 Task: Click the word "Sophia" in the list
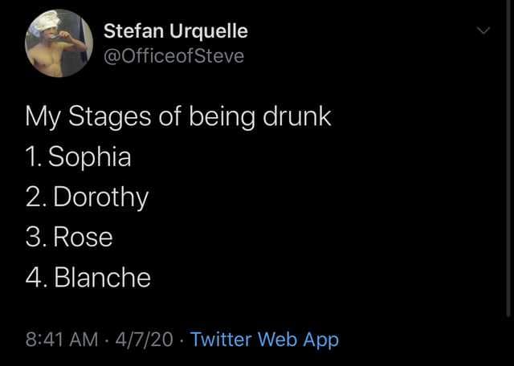coord(89,157)
